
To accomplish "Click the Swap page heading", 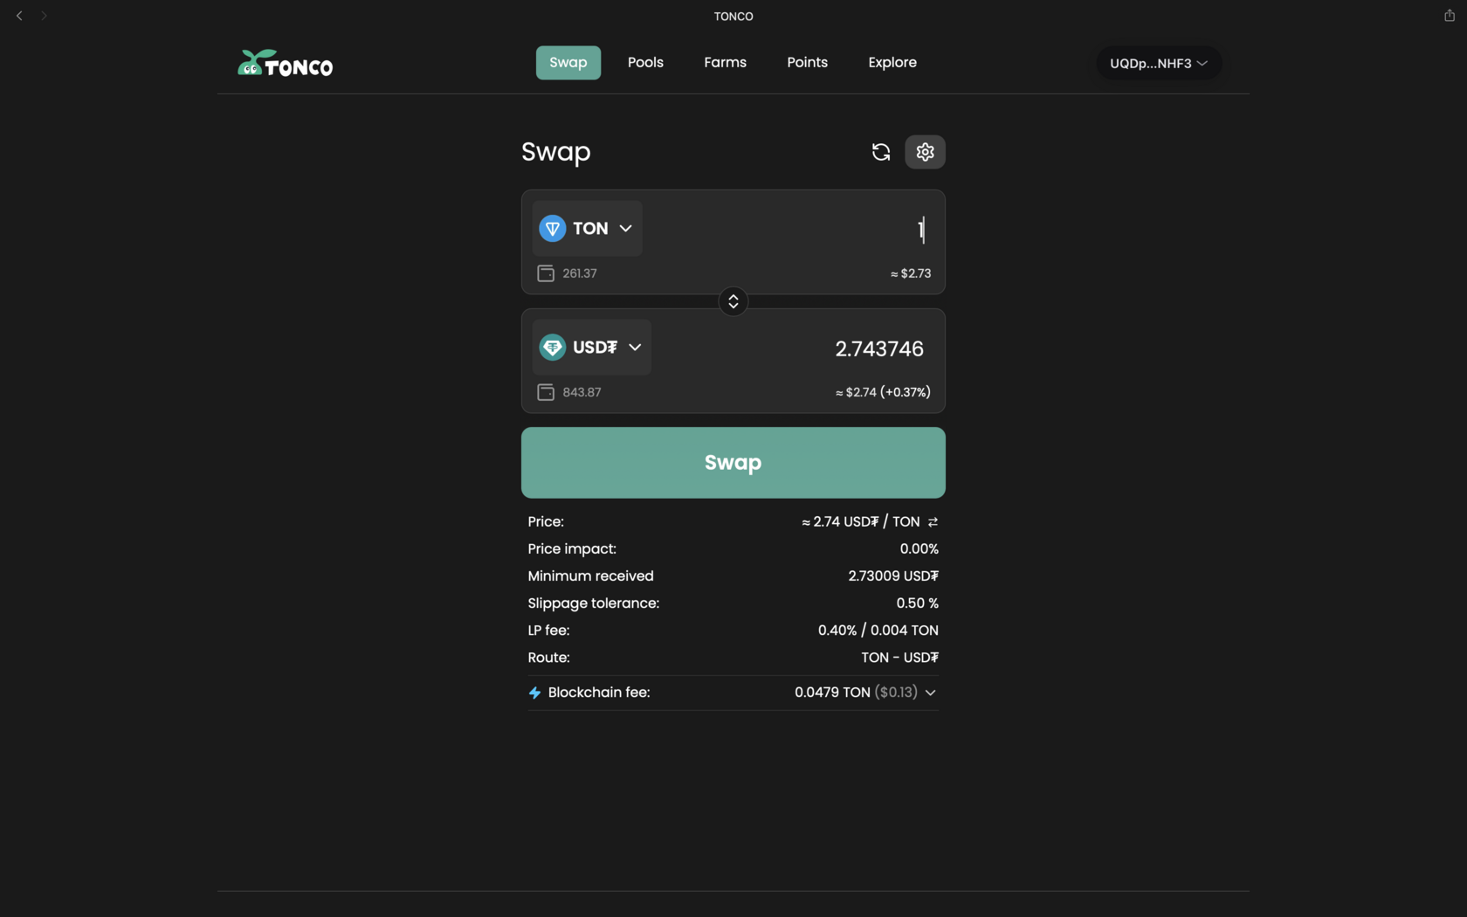I will point(556,152).
